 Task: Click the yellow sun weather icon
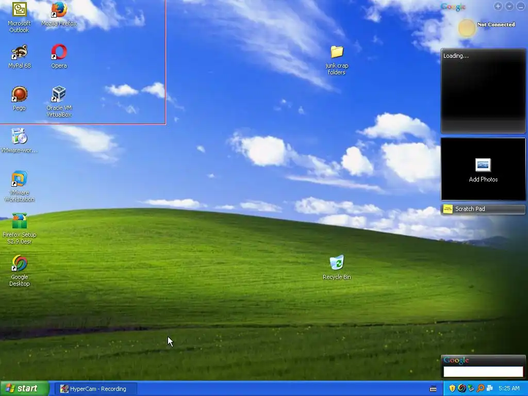coord(467,28)
